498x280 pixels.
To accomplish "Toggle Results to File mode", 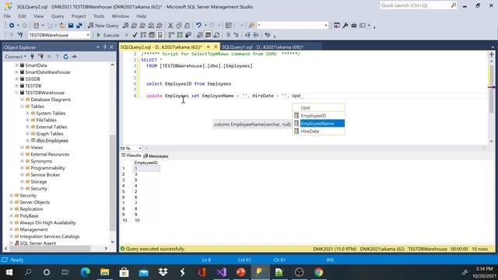I will [216, 35].
